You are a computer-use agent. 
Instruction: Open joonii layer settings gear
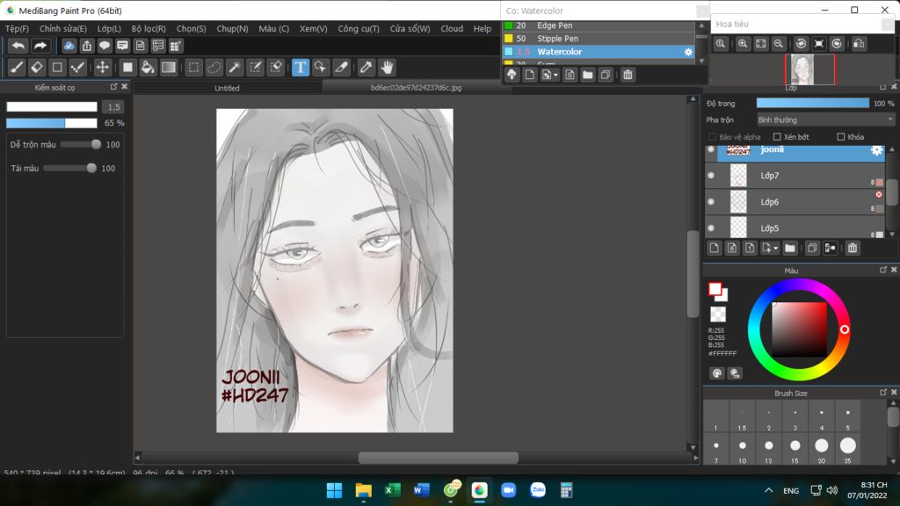click(876, 149)
